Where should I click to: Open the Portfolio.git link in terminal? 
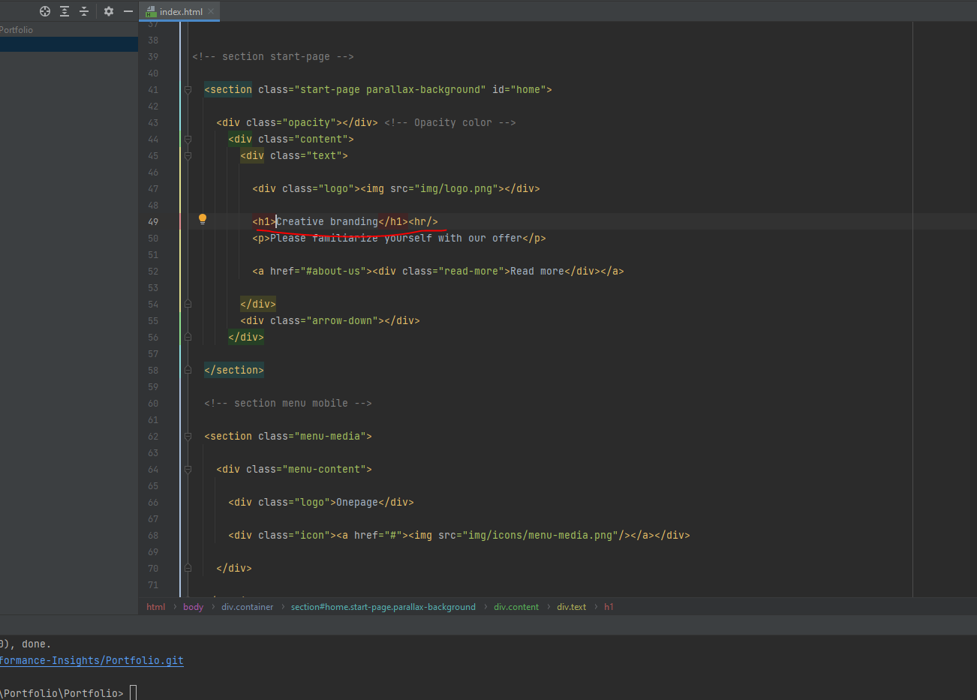[x=91, y=661]
